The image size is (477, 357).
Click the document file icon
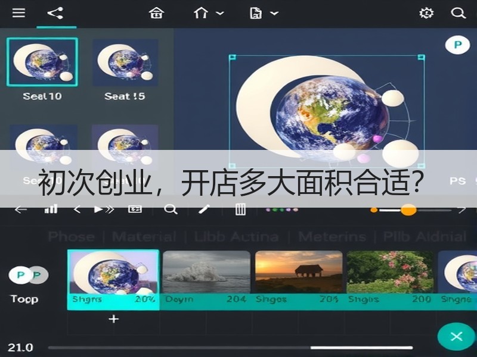[256, 13]
